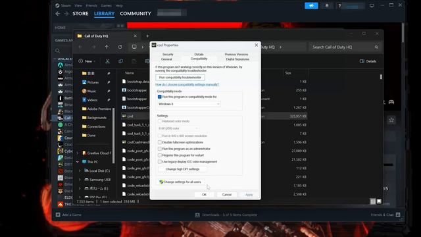
Task: Select the Compatibility tab
Action: pos(199,59)
